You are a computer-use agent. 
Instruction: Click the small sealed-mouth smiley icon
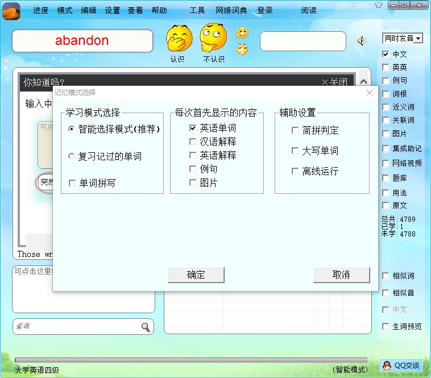(x=242, y=49)
